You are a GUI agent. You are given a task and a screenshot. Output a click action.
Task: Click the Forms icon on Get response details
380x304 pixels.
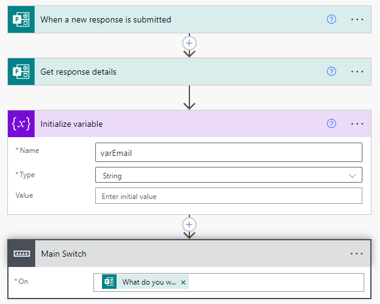pyautogui.click(x=21, y=72)
